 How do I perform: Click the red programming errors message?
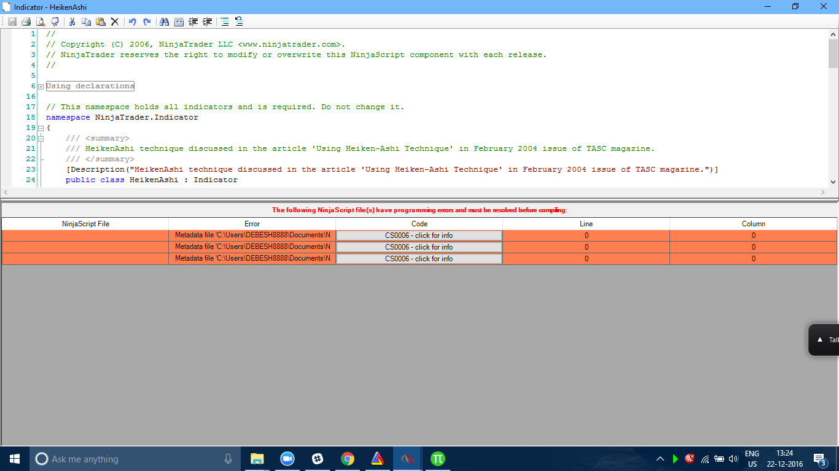[419, 210]
